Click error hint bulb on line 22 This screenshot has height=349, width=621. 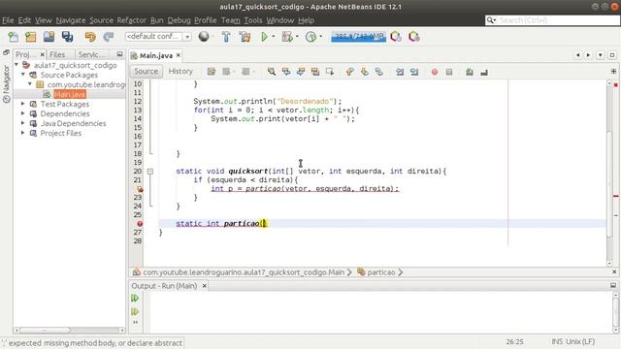coord(140,189)
